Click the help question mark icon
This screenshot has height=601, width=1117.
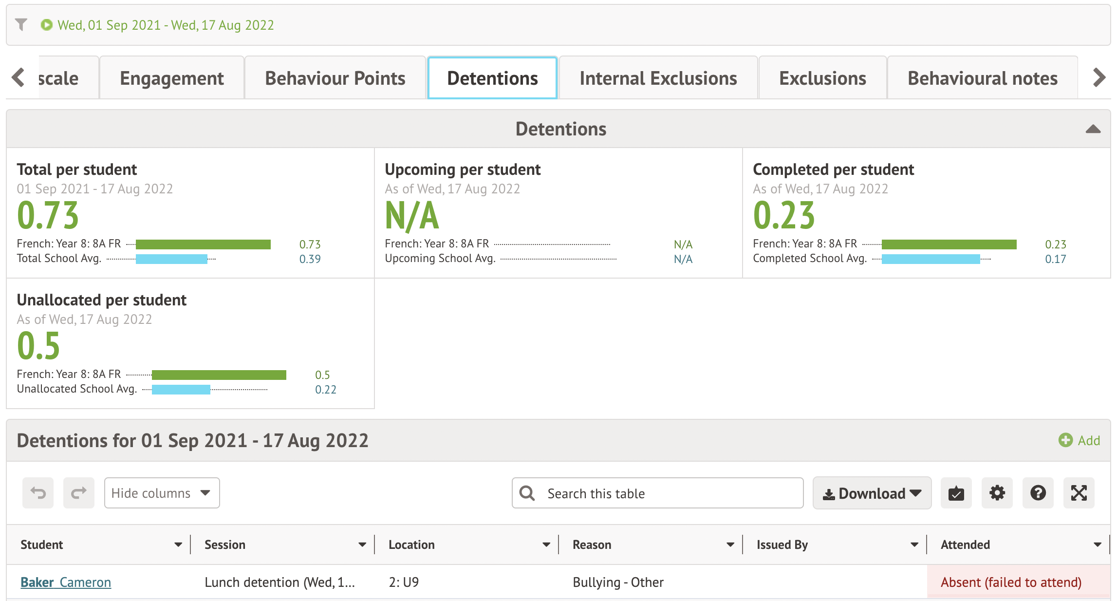pos(1038,493)
